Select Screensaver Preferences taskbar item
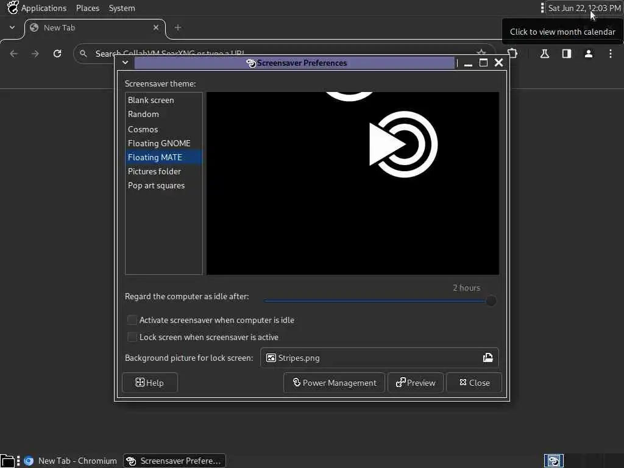The height and width of the screenshot is (468, 624). click(x=174, y=461)
